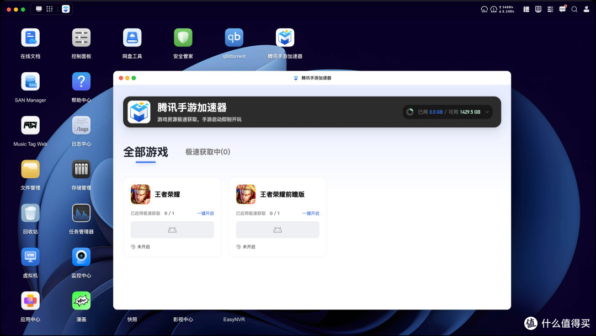
Task: Open the 帮助中心 question mark icon
Action: click(81, 81)
